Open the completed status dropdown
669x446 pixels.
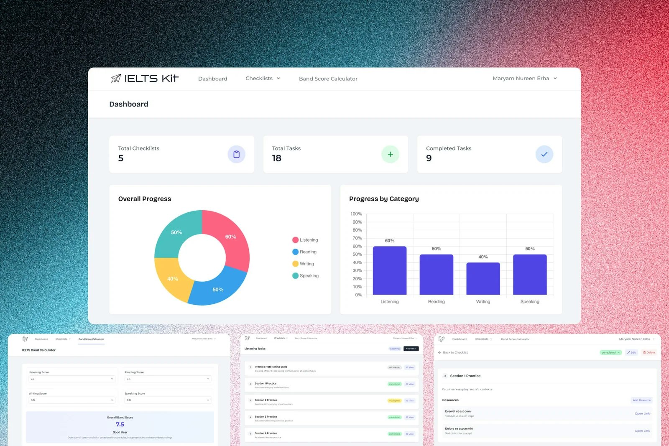(x=611, y=352)
